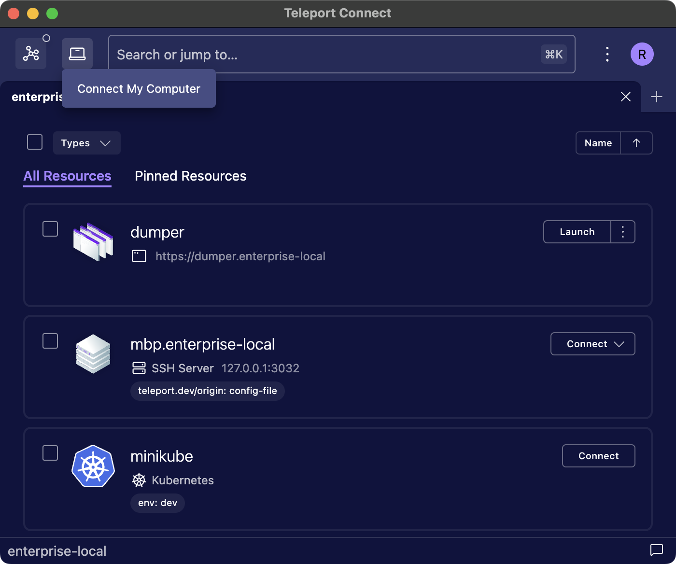Open the Types filter dropdown

(86, 143)
